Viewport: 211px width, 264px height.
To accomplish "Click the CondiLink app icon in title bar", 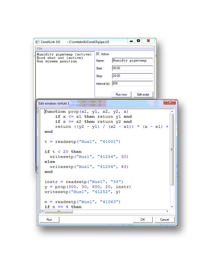I will click(x=37, y=42).
